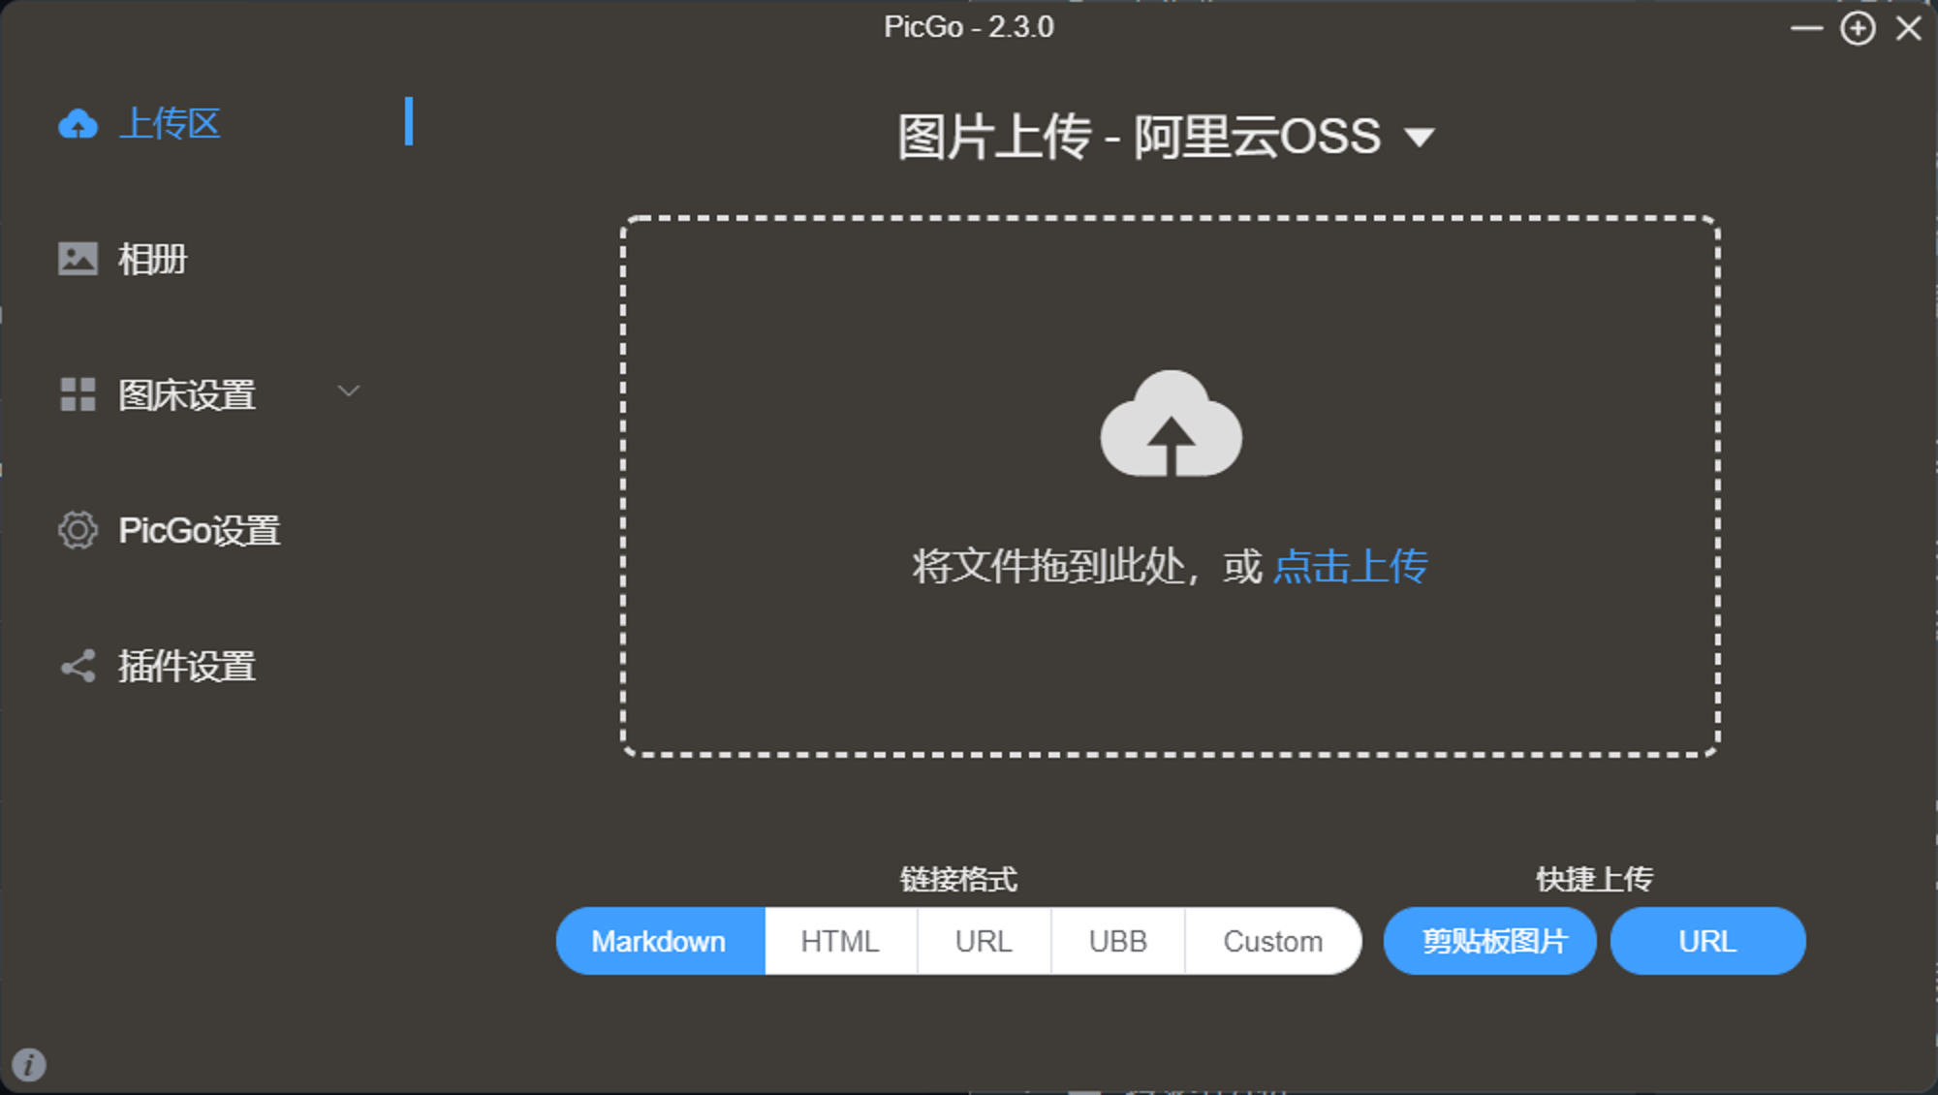
Task: Click the circled plus icon in the title bar
Action: pyautogui.click(x=1858, y=28)
